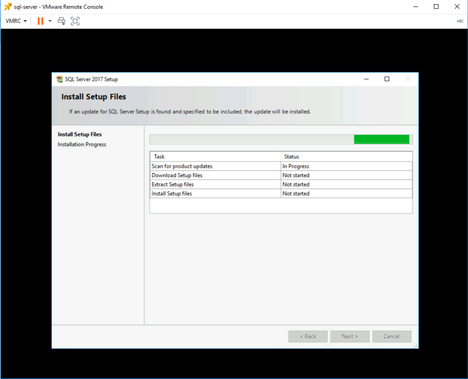Screen dimensions: 468x379
Task: Click the Next > button
Action: 350,337
